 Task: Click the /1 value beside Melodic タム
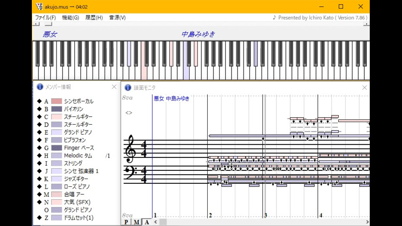tap(108, 156)
